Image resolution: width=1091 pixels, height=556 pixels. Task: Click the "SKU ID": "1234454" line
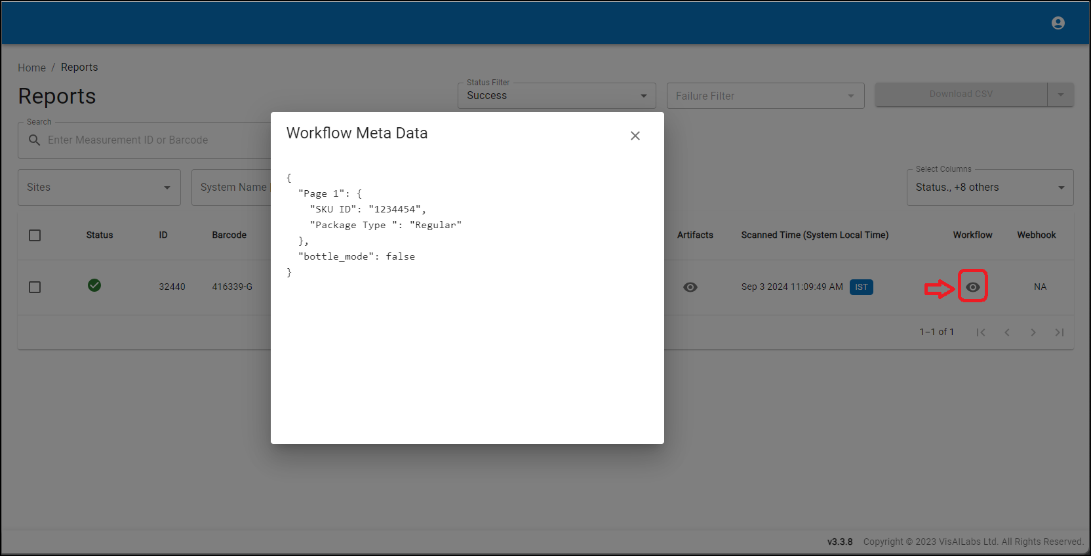[368, 209]
